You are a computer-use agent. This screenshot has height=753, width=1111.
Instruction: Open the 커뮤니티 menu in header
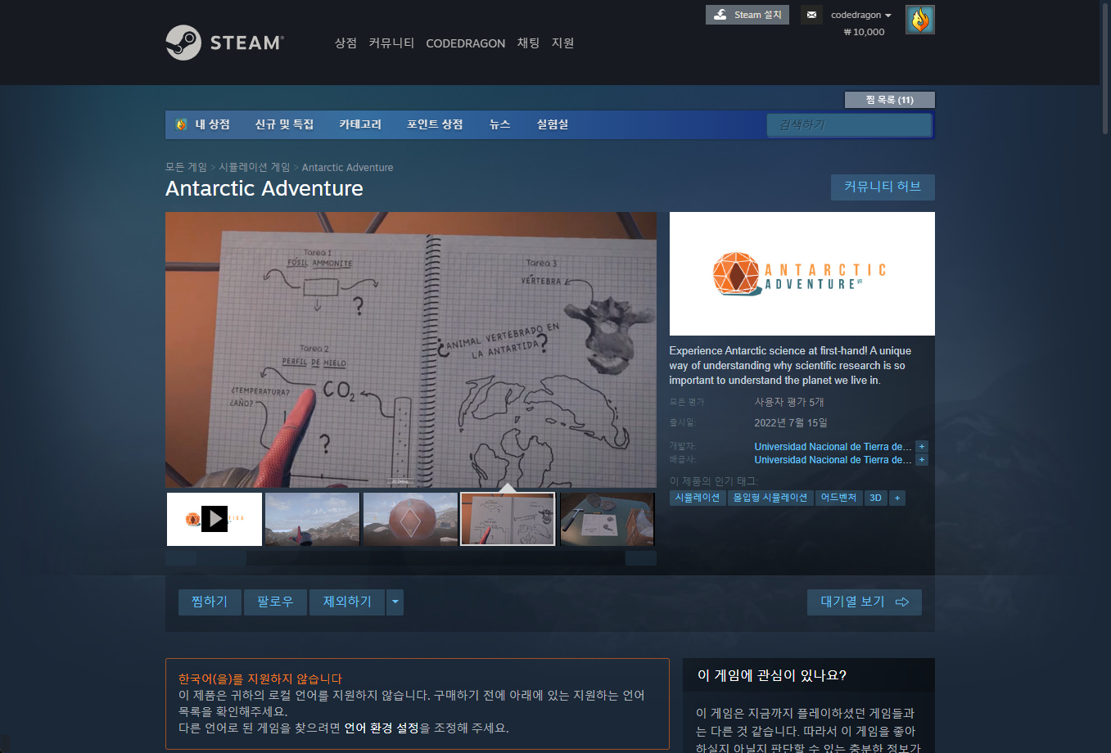[391, 43]
